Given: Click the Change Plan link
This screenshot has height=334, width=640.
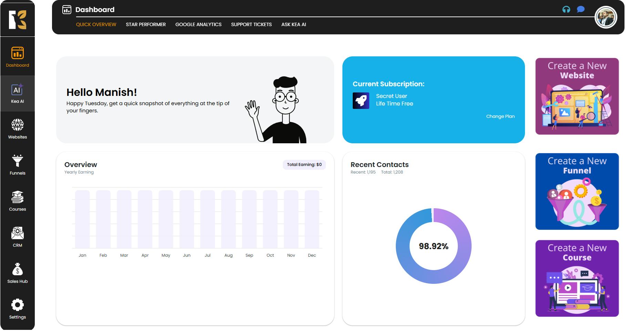Looking at the screenshot, I should tap(500, 116).
